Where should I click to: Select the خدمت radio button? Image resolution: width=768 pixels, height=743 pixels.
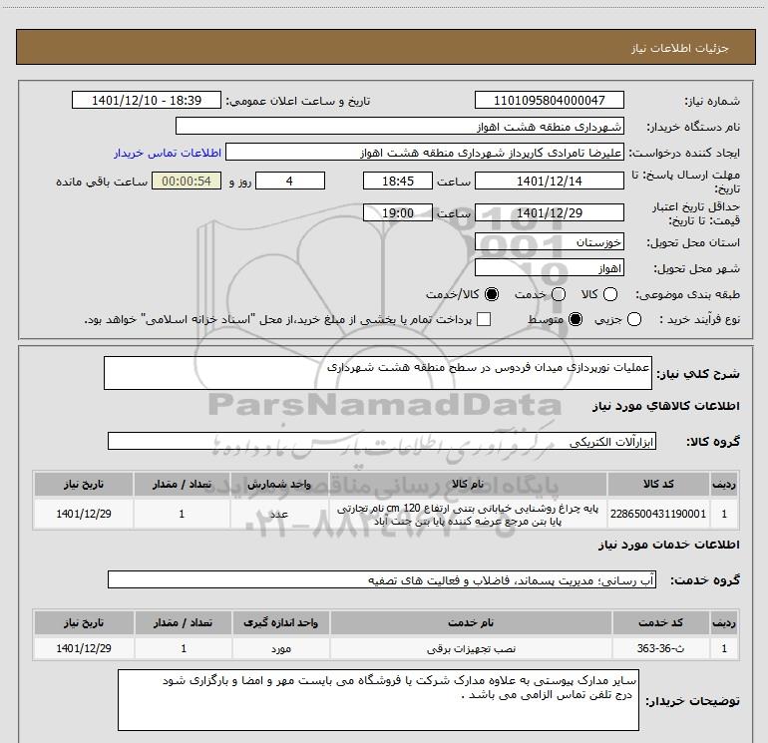[x=559, y=294]
